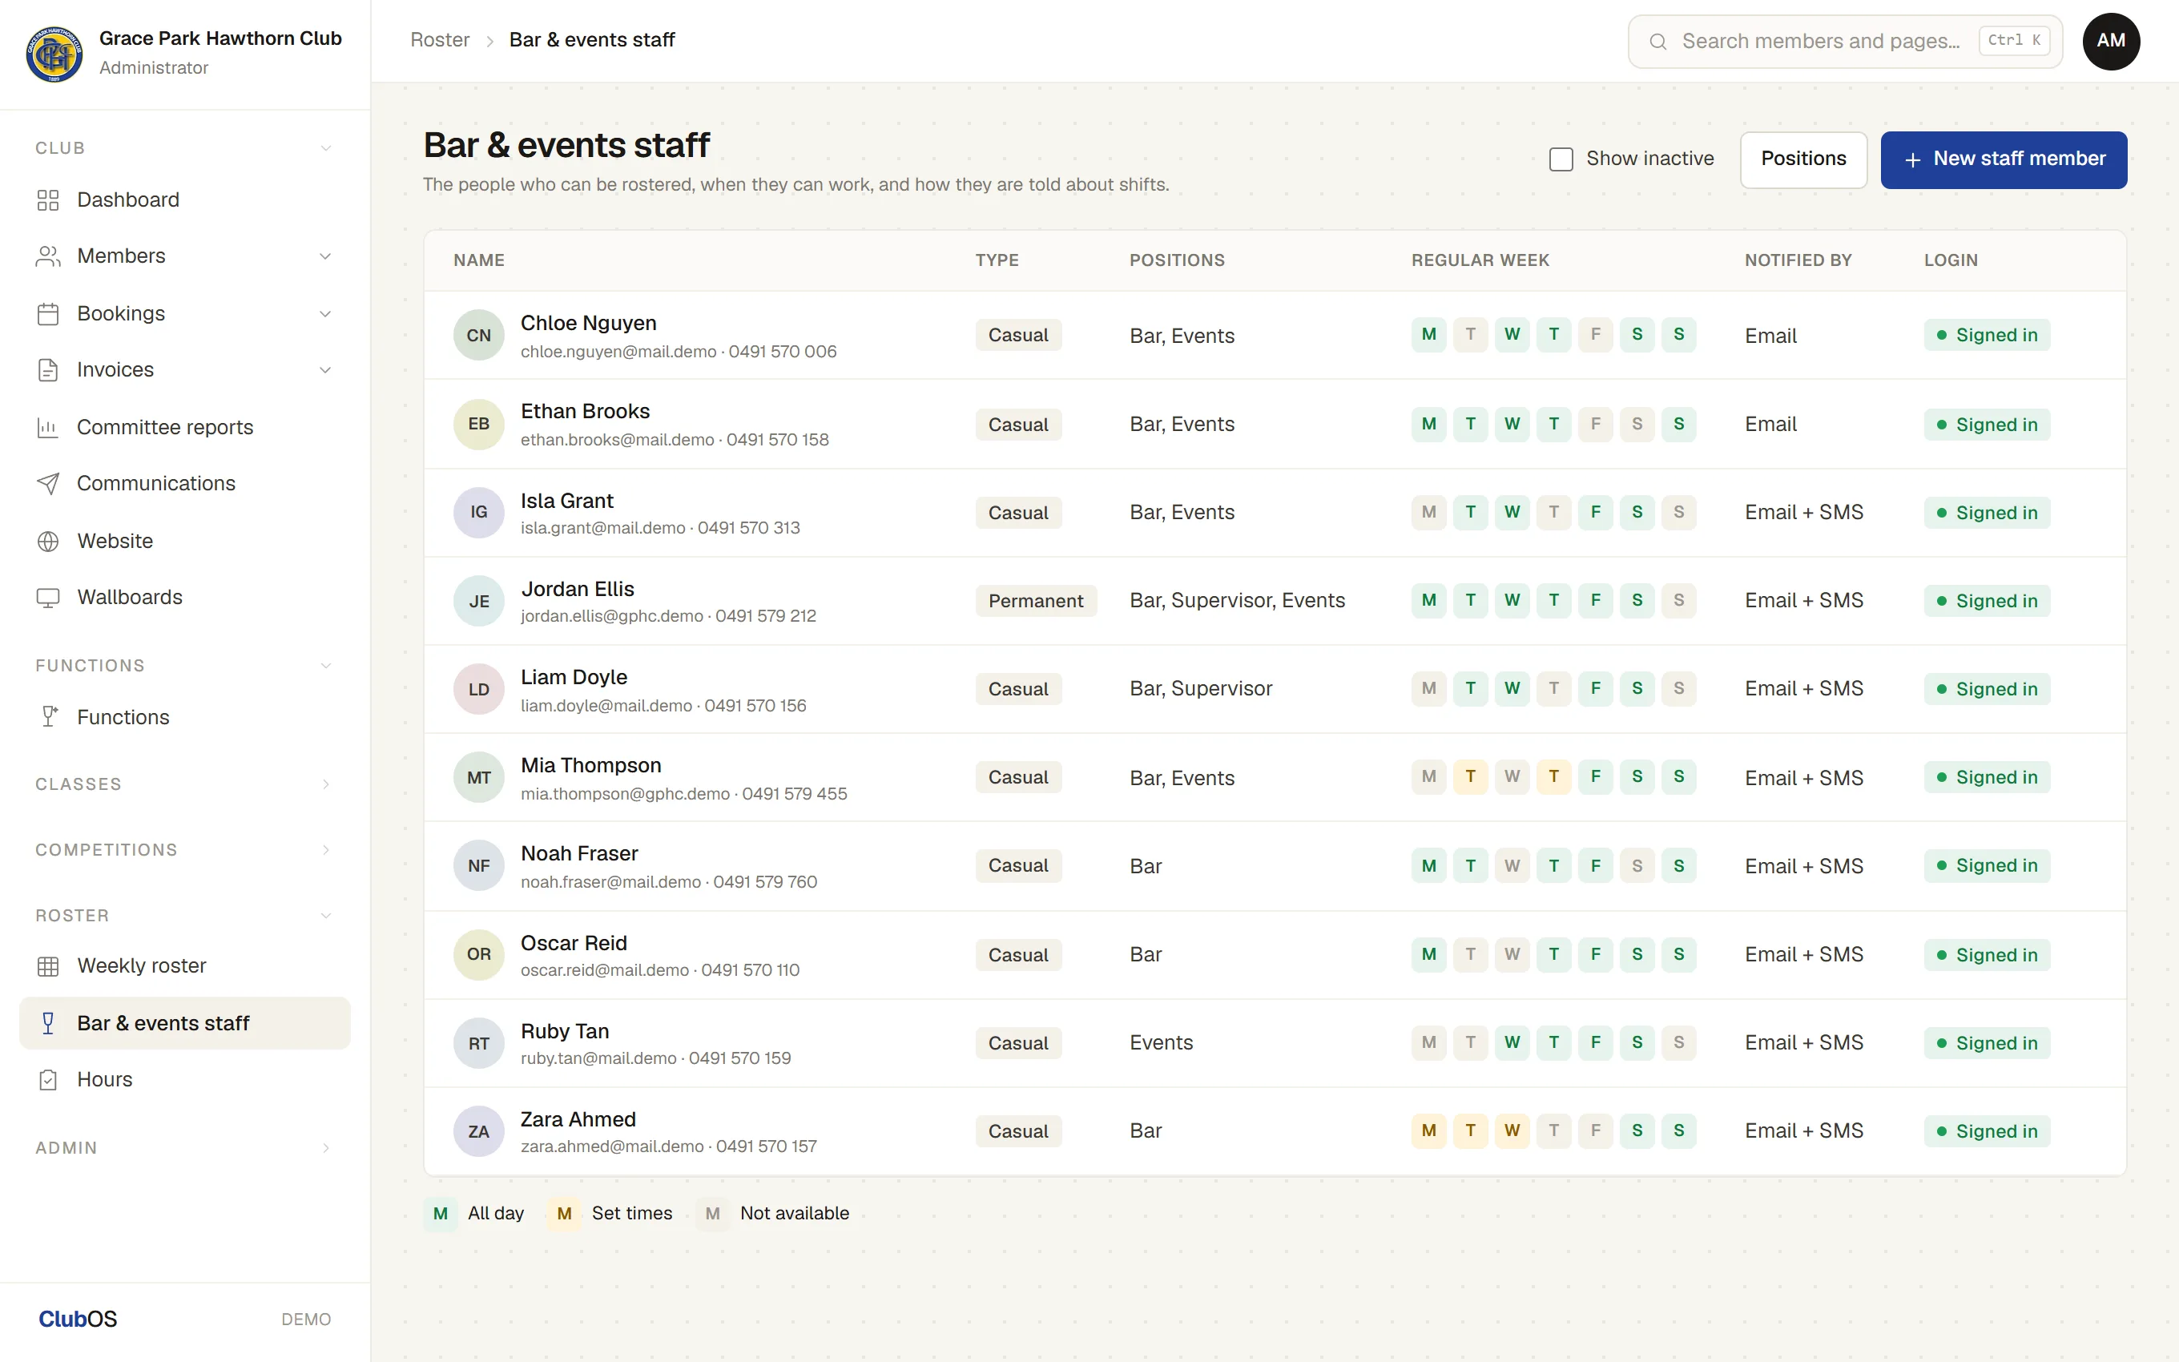Click the Bar & events staff wine-glass icon
This screenshot has height=1362, width=2179.
click(x=48, y=1023)
